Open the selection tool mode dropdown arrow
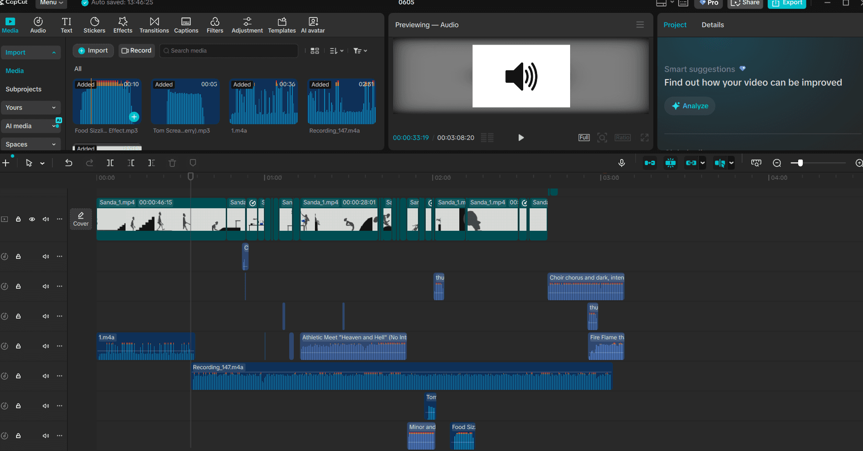The image size is (863, 451). 42,163
